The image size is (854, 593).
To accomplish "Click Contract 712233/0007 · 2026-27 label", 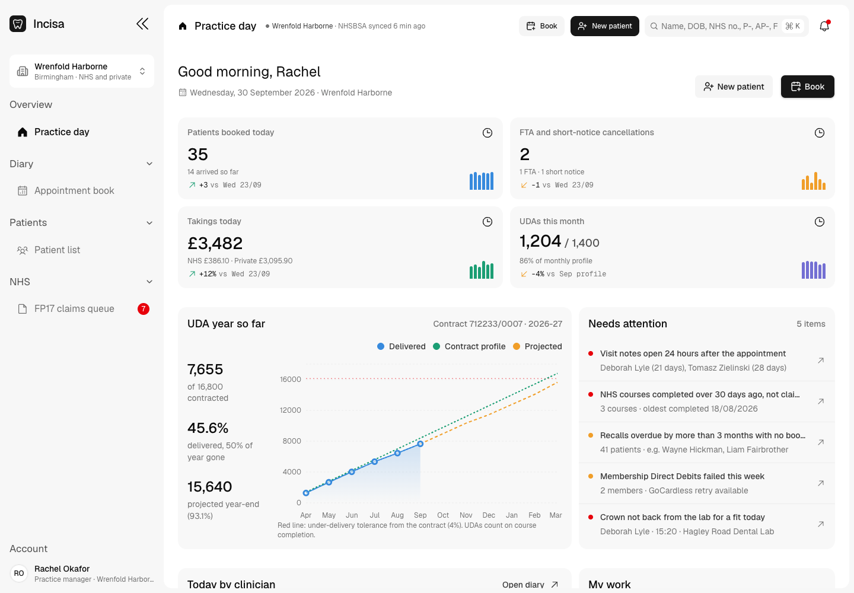I will (498, 324).
